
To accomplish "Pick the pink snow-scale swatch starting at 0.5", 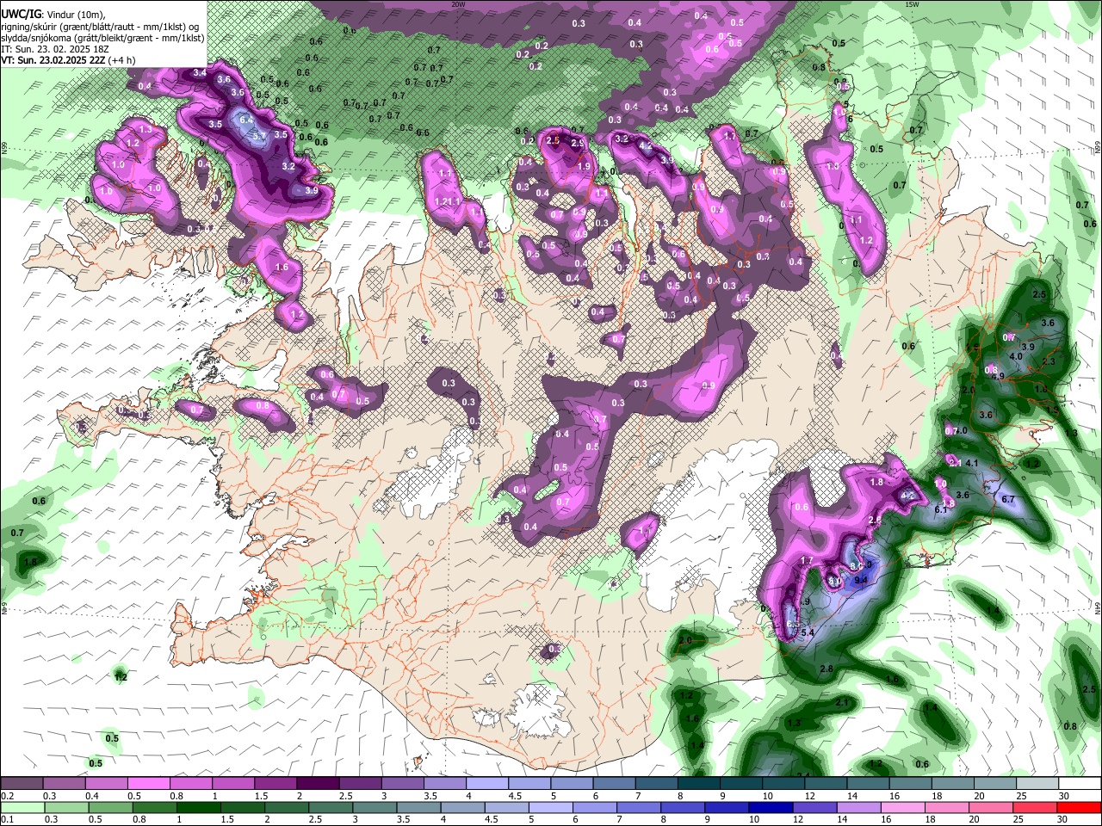I will pyautogui.click(x=148, y=783).
